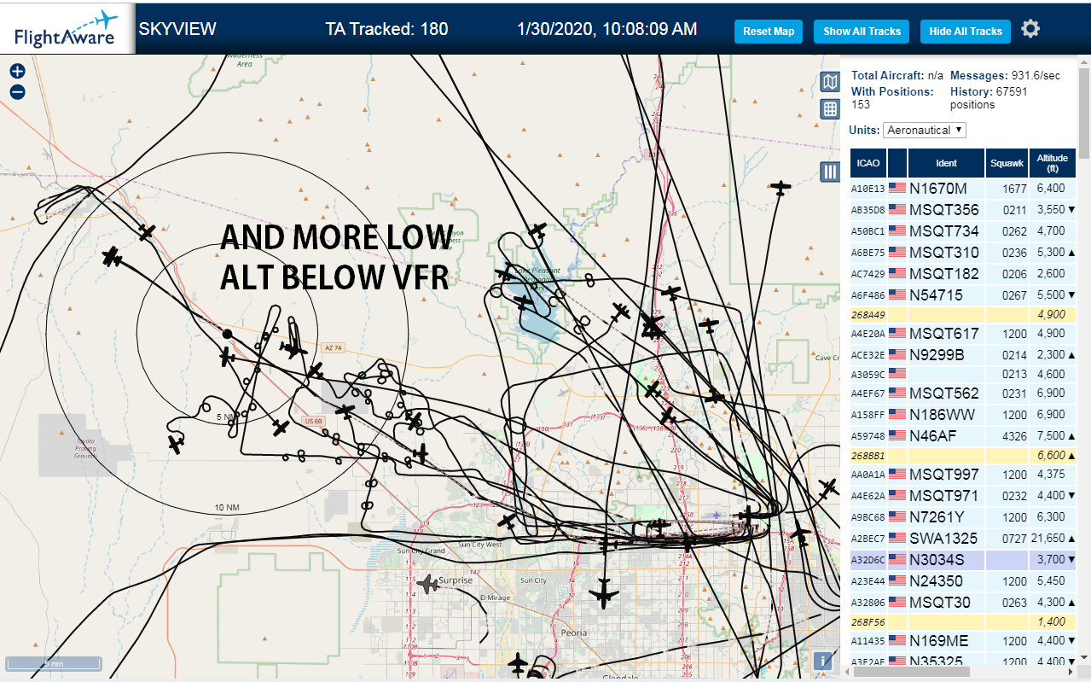The image size is (1091, 682).
Task: Select aircraft row N46AF
Action: pos(963,436)
